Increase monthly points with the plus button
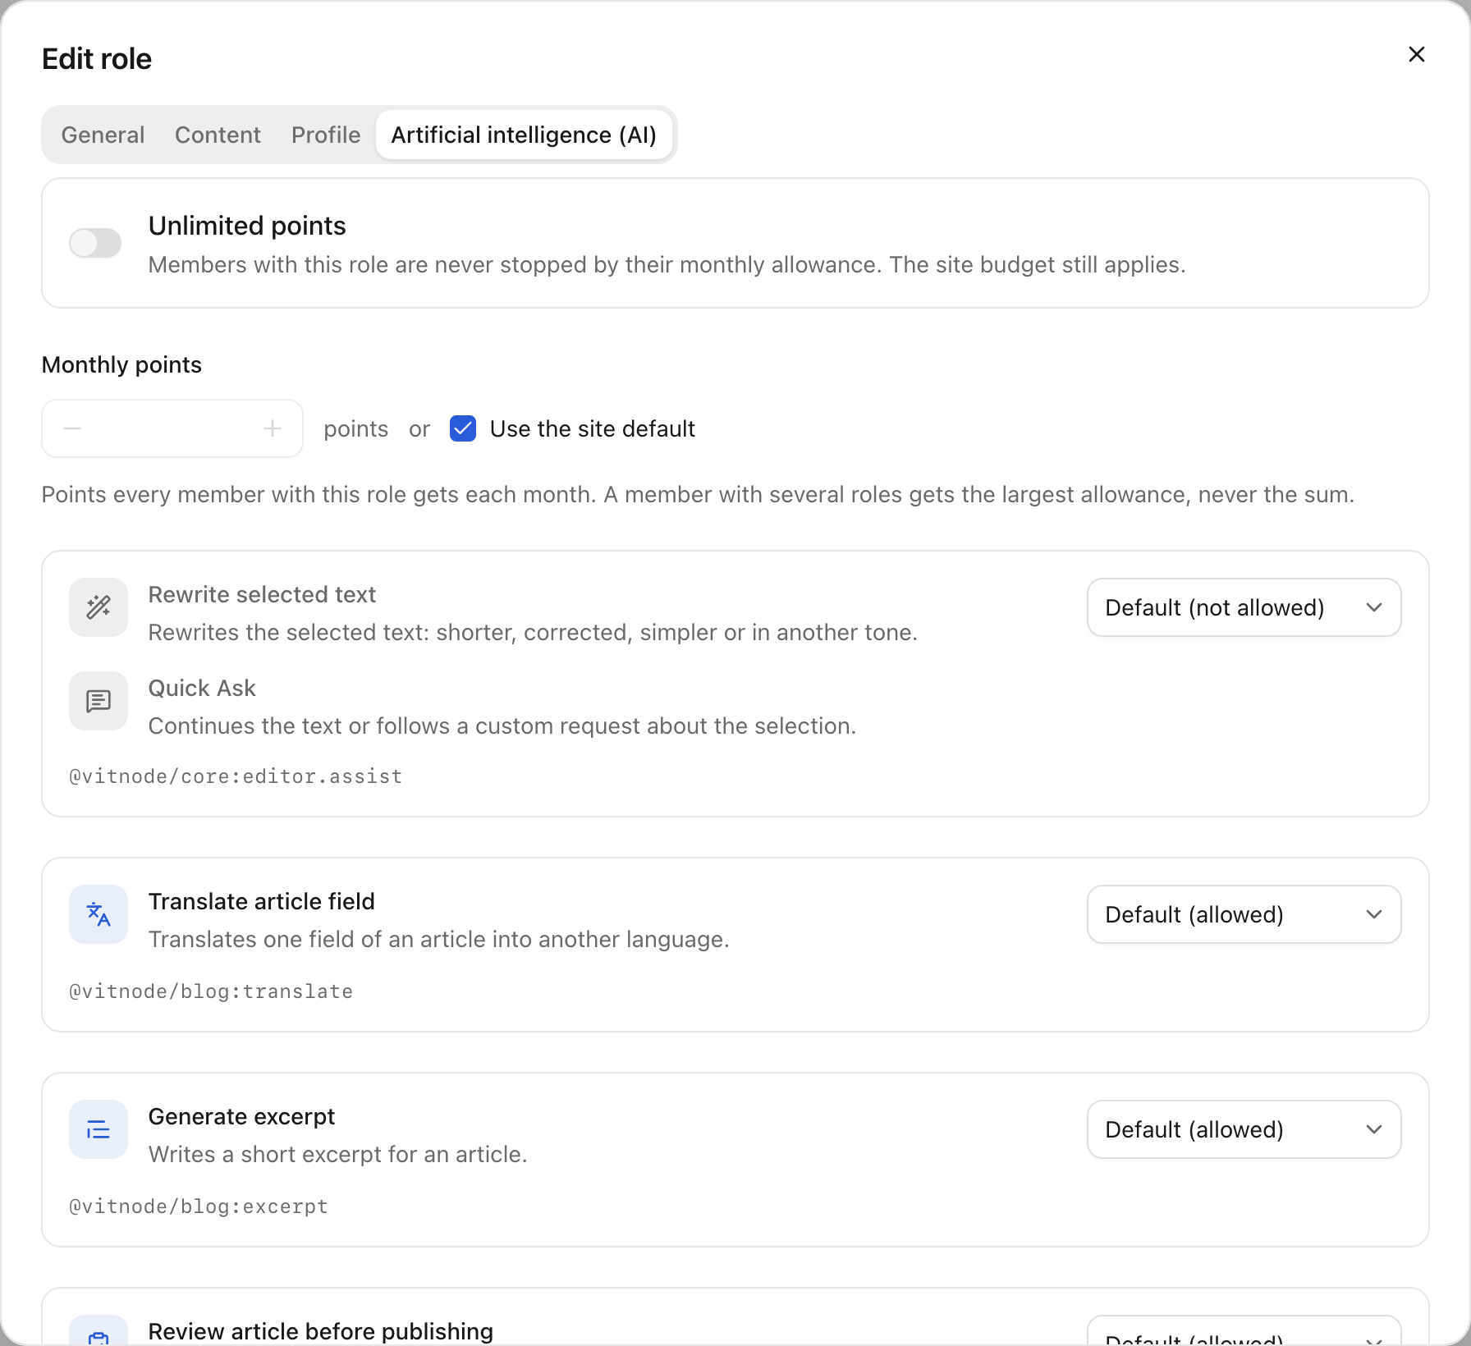 273,428
